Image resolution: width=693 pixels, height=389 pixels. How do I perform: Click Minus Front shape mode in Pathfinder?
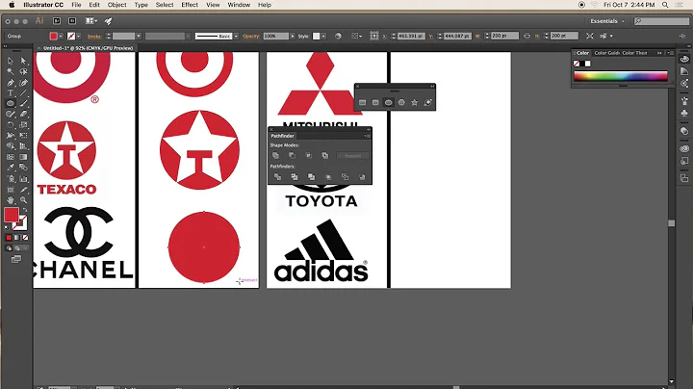click(x=293, y=156)
